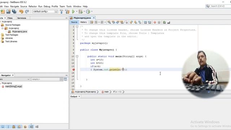231x130 pixels.
Task: Click the Open Project toolbar icon
Action: (x=8, y=12)
